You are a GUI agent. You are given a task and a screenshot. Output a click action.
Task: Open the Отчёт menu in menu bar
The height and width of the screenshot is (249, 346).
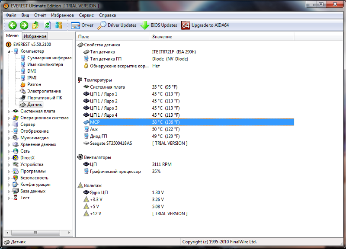pos(40,15)
